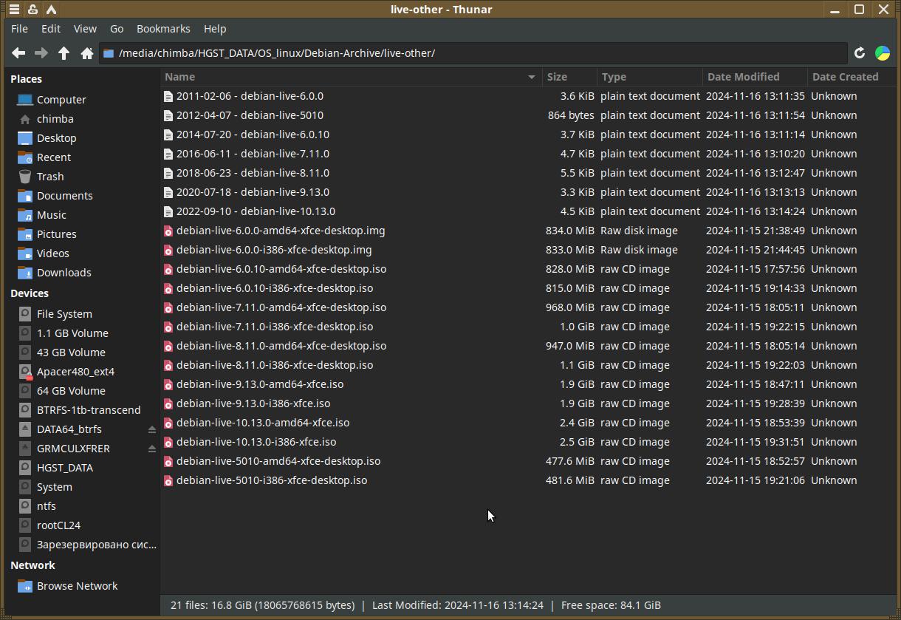
Task: Open the View menu
Action: tap(85, 29)
